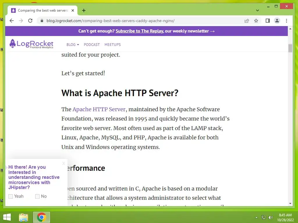
Task: Open the MEETUPS menu item
Action: pos(113,44)
